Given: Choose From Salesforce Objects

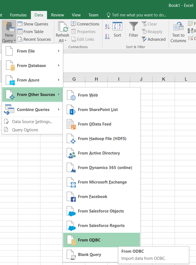Looking at the screenshot, I should click(101, 211).
